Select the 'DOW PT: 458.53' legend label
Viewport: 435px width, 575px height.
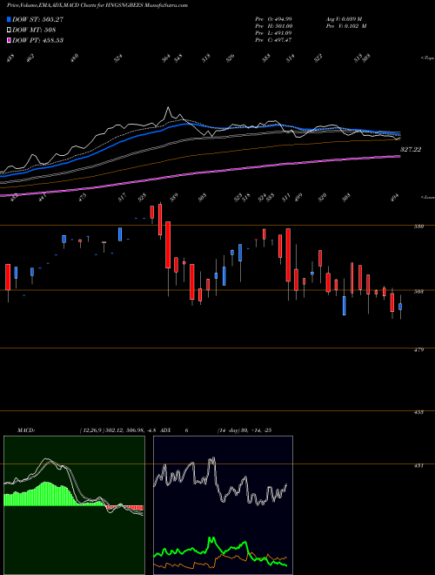[x=37, y=40]
